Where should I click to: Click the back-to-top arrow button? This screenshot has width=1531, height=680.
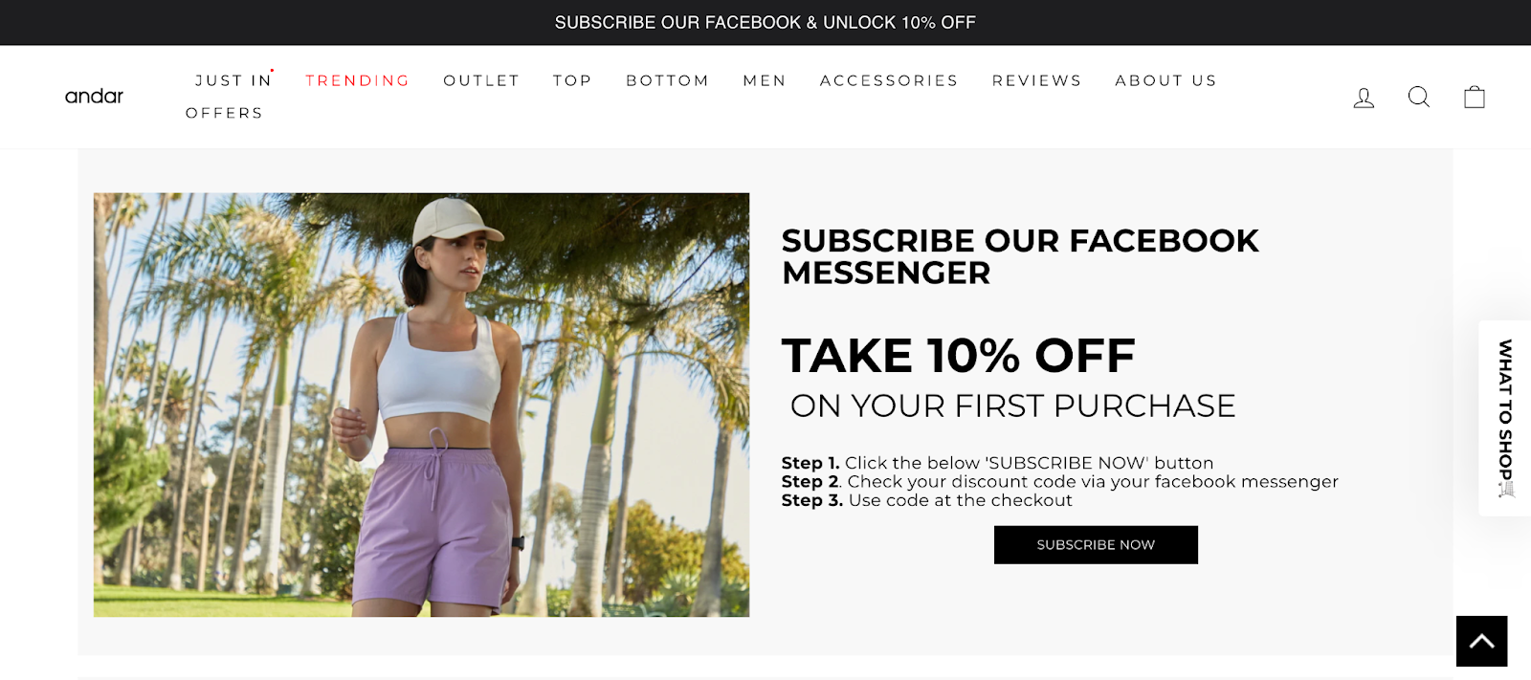tap(1481, 641)
